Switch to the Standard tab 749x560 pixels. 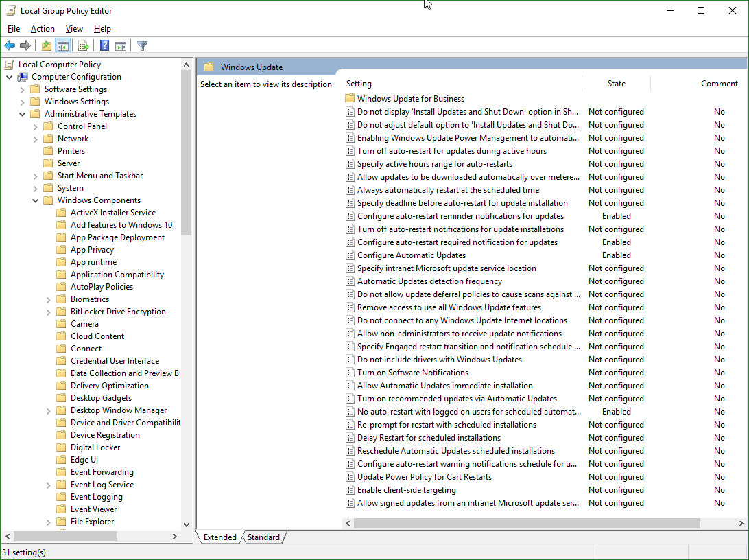click(x=263, y=537)
